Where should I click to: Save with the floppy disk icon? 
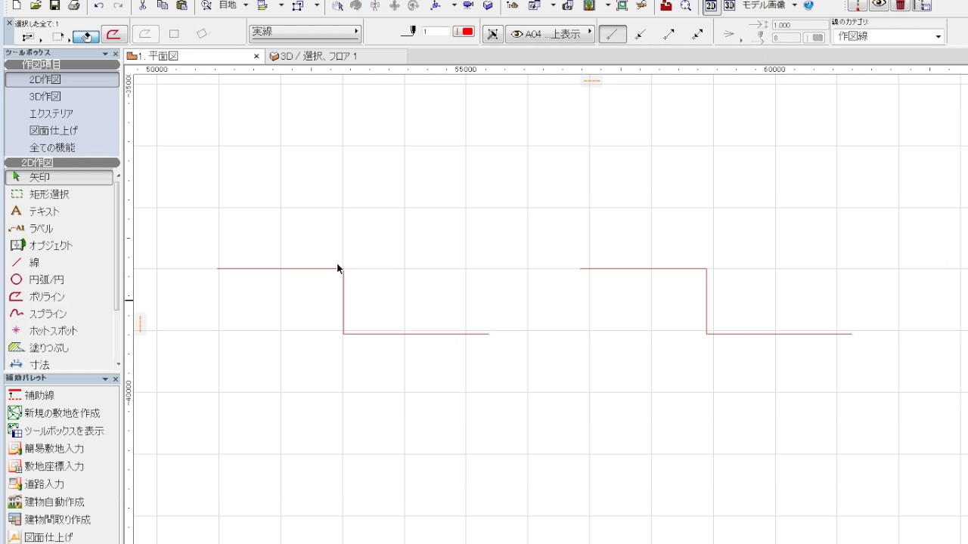pos(54,5)
